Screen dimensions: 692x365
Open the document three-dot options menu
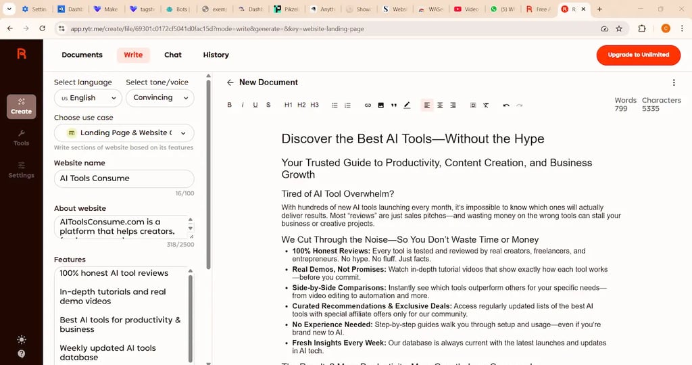pyautogui.click(x=673, y=82)
